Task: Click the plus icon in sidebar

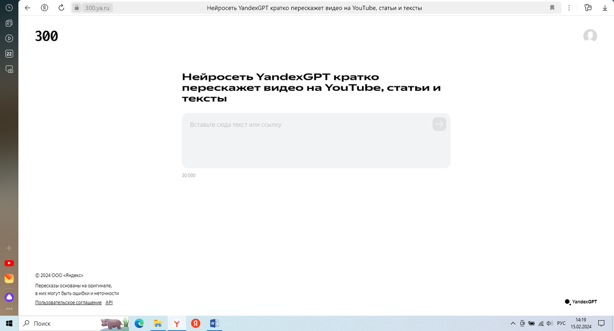Action: coord(9,248)
